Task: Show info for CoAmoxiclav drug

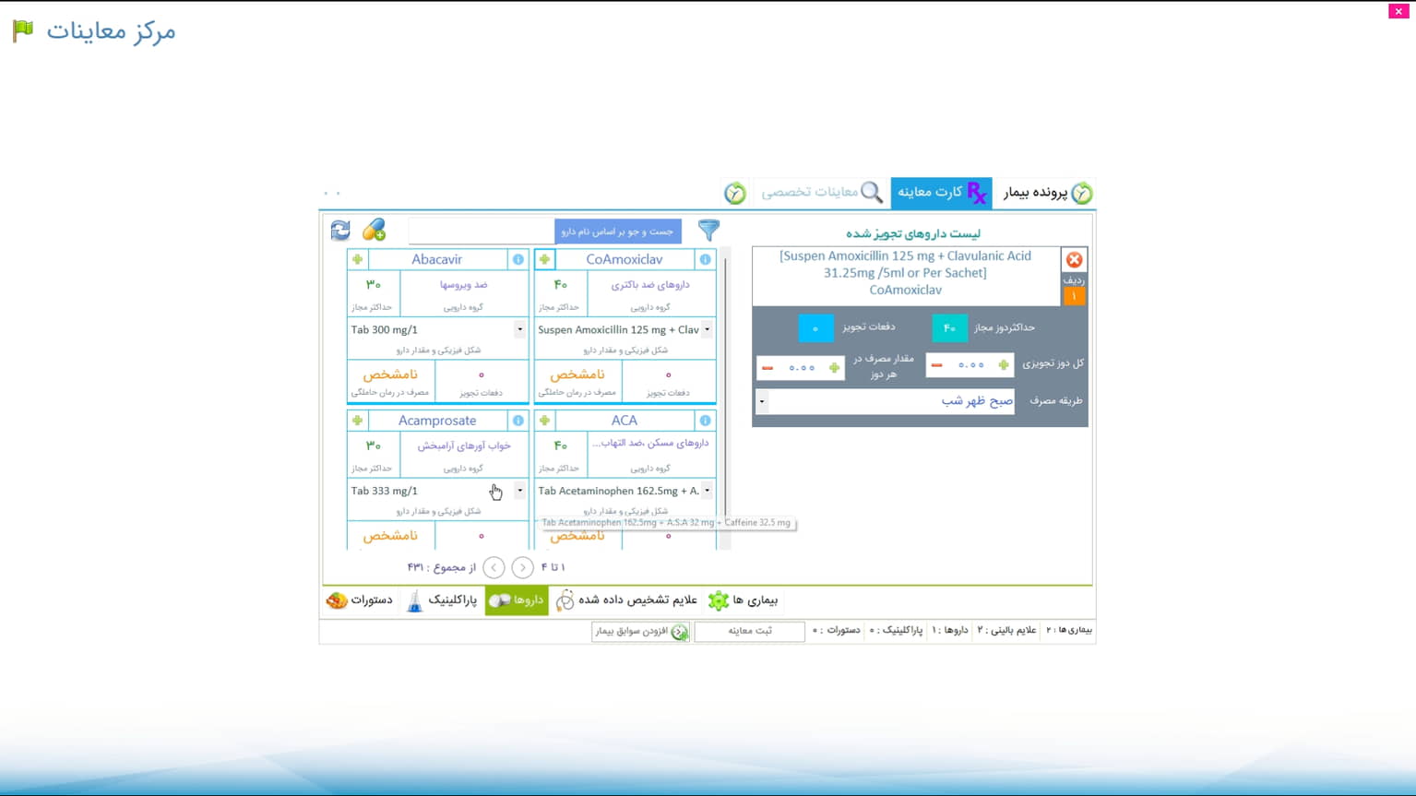Action: (705, 260)
